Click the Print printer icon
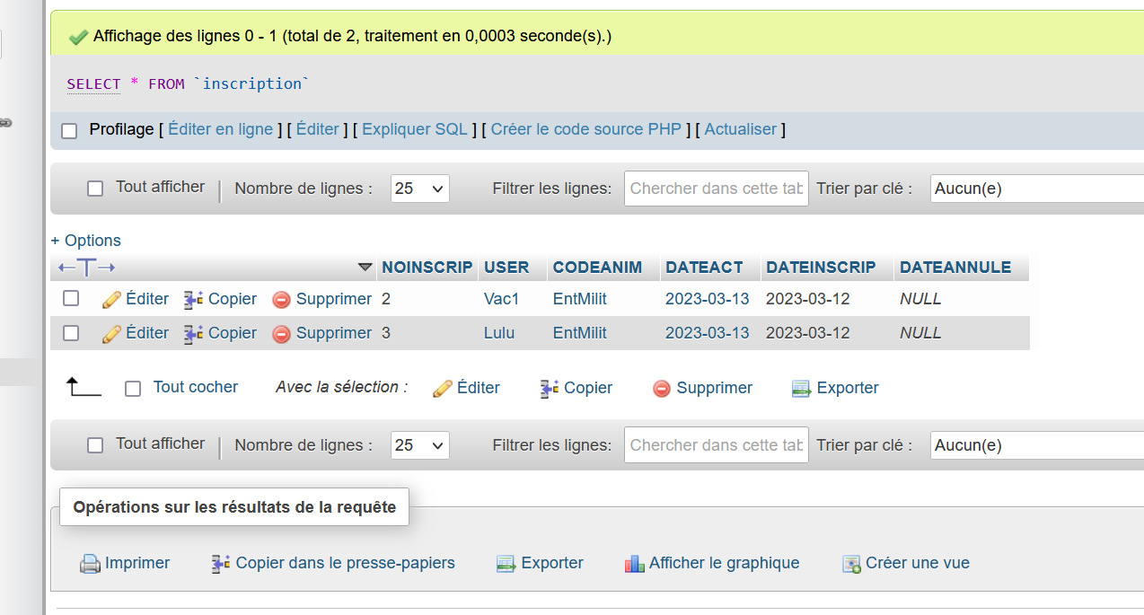This screenshot has width=1144, height=615. [x=90, y=564]
